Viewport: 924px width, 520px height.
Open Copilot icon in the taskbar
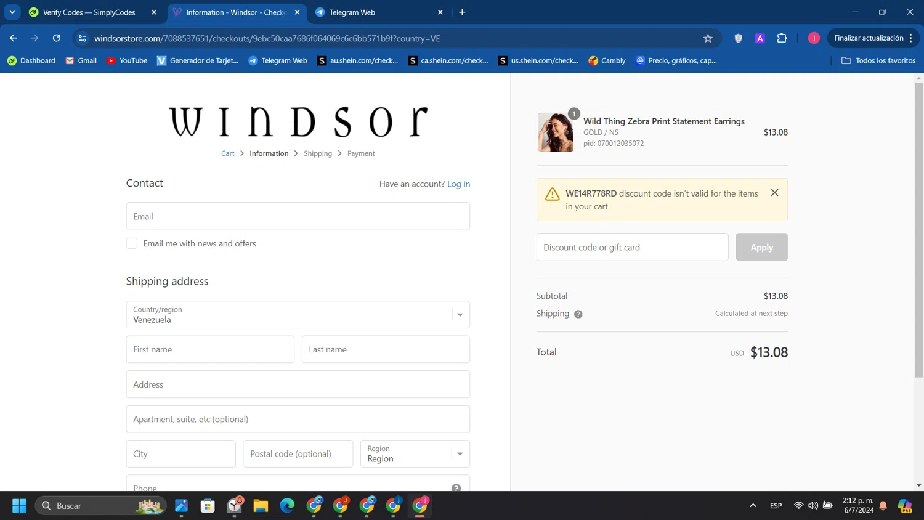point(905,506)
